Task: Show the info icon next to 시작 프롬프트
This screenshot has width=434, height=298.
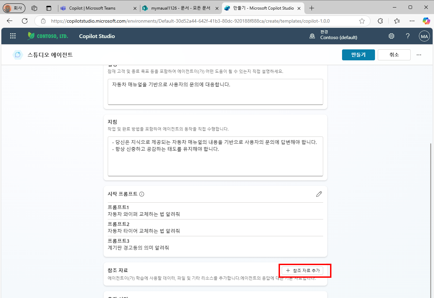Action: [x=142, y=194]
